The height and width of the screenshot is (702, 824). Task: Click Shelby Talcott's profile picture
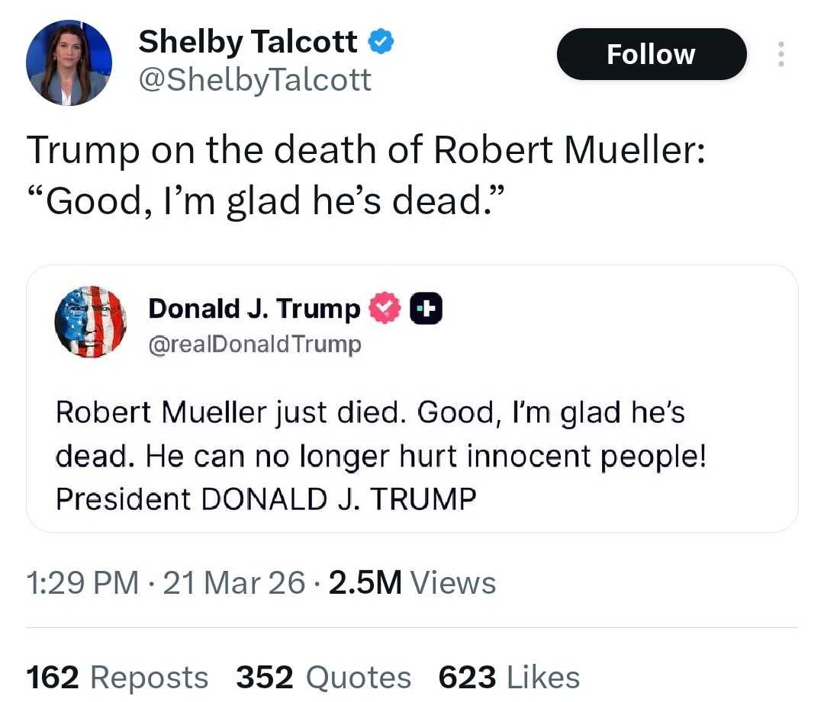(x=69, y=63)
